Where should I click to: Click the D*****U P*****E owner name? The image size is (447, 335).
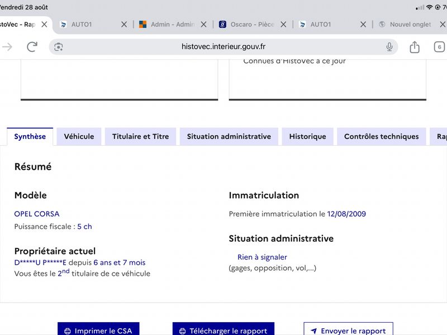[x=40, y=262]
